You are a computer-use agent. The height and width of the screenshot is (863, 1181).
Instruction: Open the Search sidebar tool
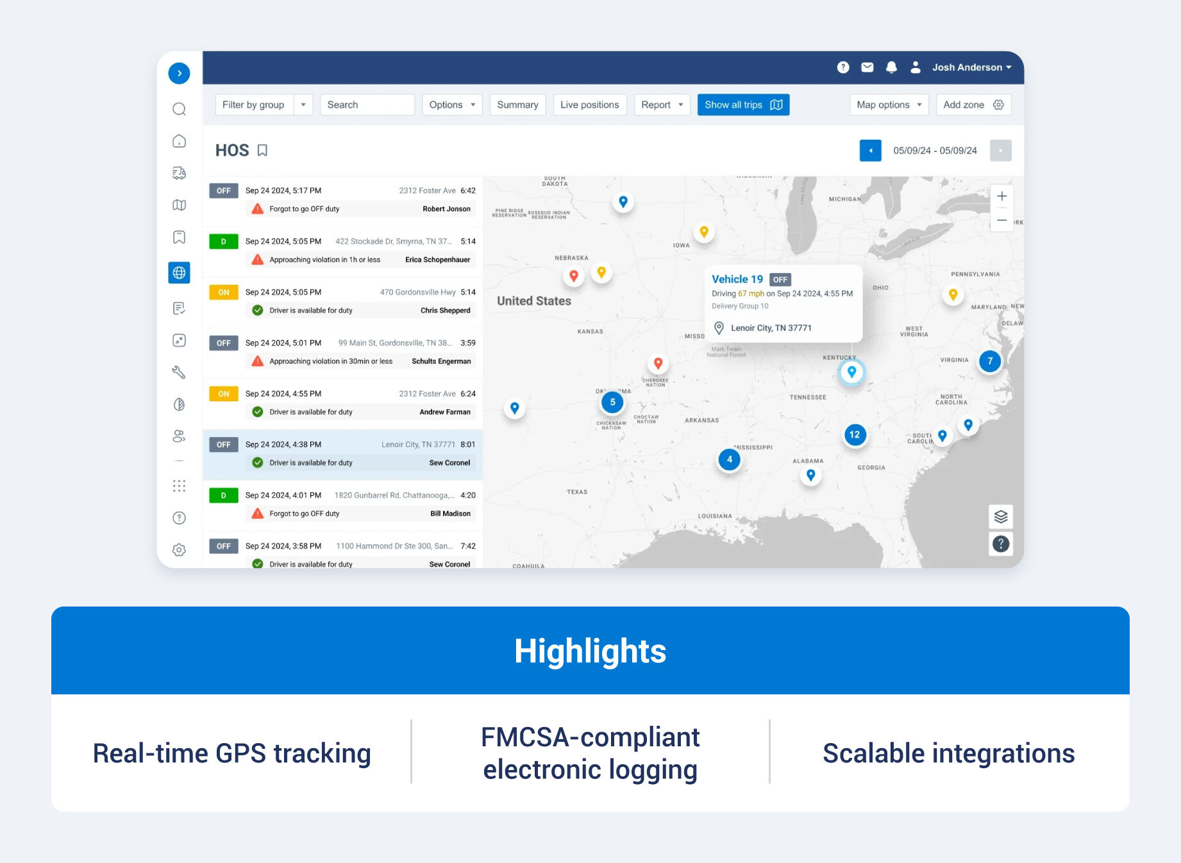[179, 109]
